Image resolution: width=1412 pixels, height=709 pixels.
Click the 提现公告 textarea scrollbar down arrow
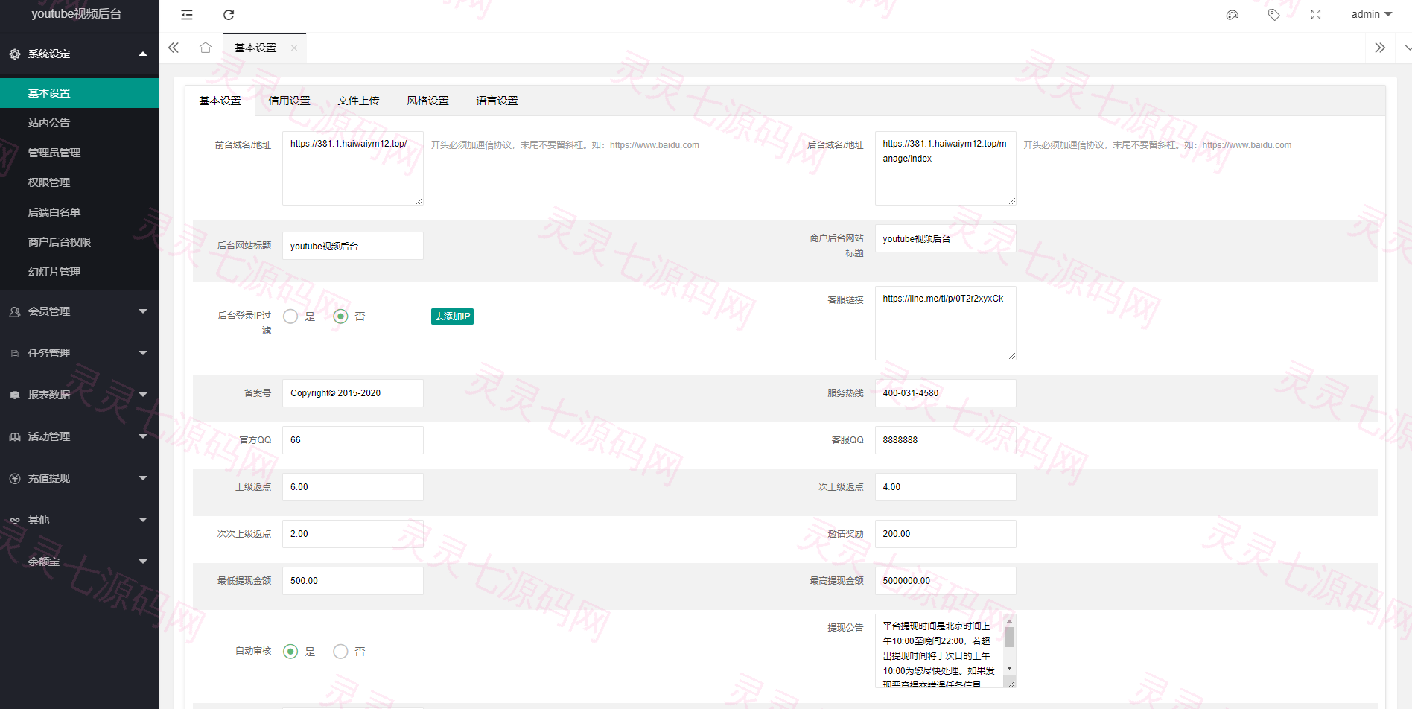(1009, 669)
